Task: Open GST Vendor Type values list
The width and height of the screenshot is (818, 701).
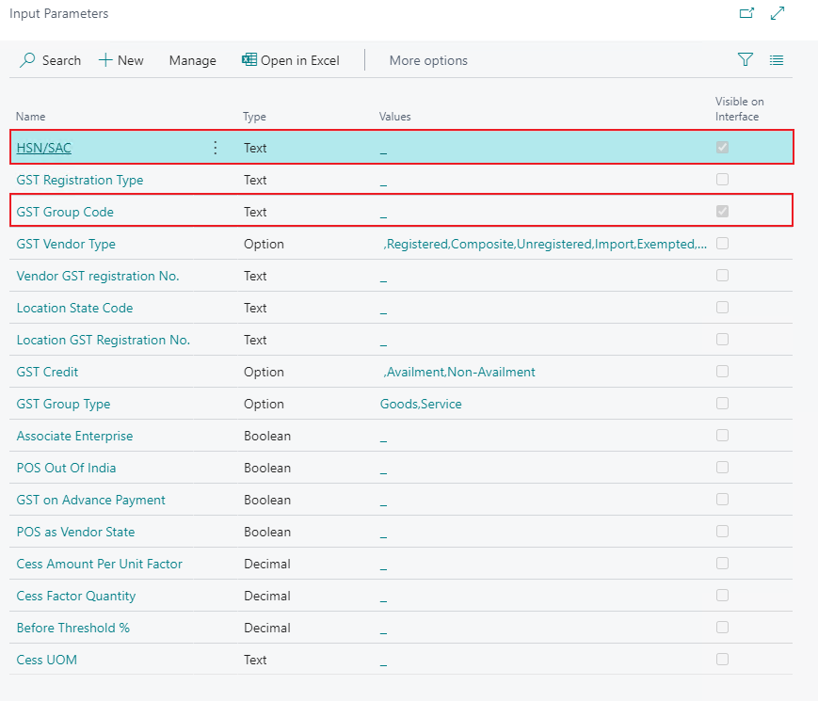Action: pyautogui.click(x=544, y=244)
